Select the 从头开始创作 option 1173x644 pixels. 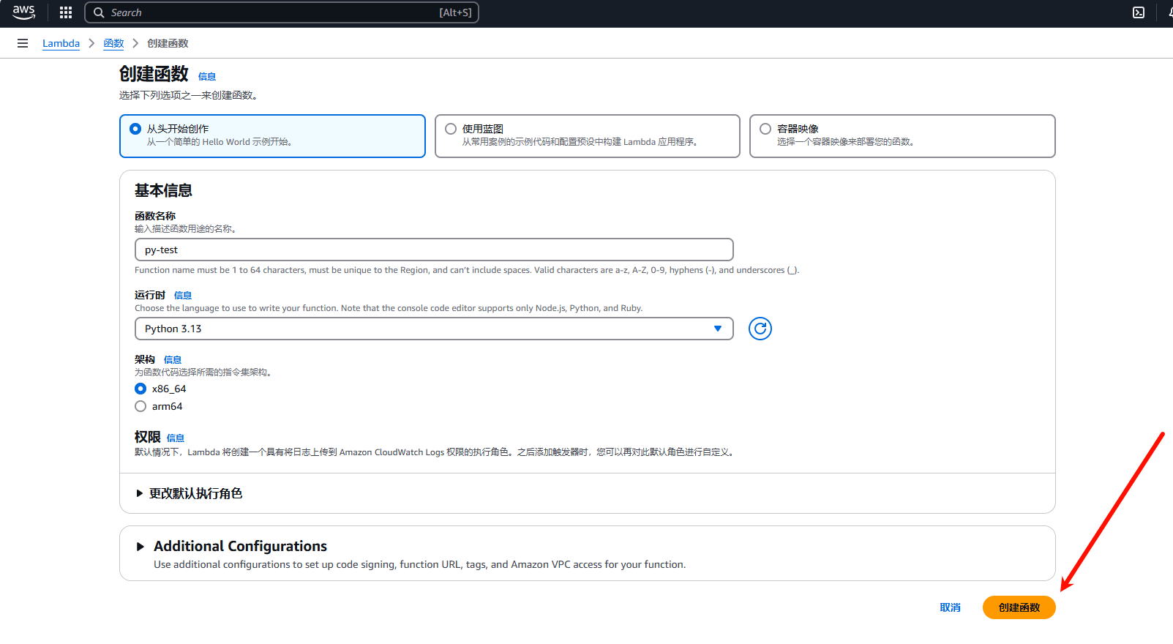[135, 129]
